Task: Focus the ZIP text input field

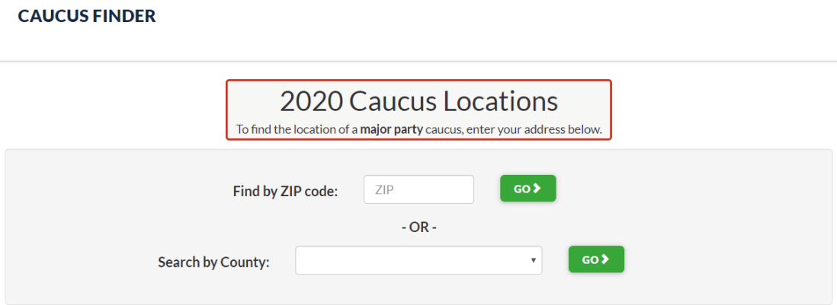Action: pos(418,190)
